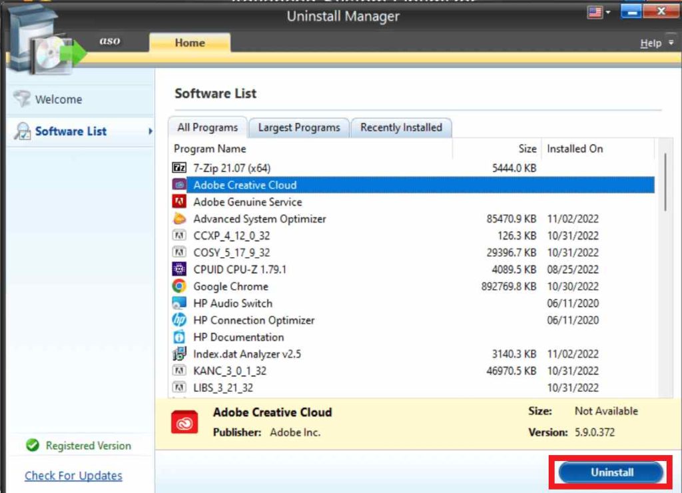Click the Adobe Inc. publisher value
The width and height of the screenshot is (682, 493).
coord(295,432)
